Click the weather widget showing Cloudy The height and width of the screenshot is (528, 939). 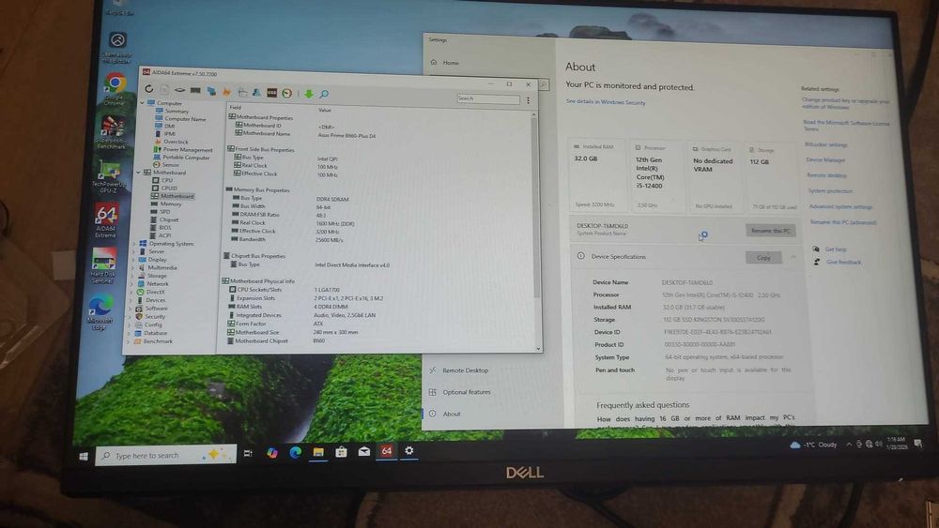point(814,445)
